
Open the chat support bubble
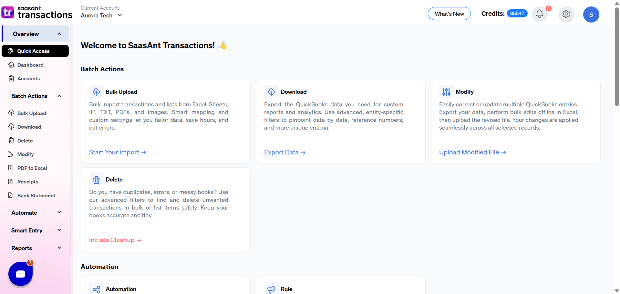coord(20,274)
